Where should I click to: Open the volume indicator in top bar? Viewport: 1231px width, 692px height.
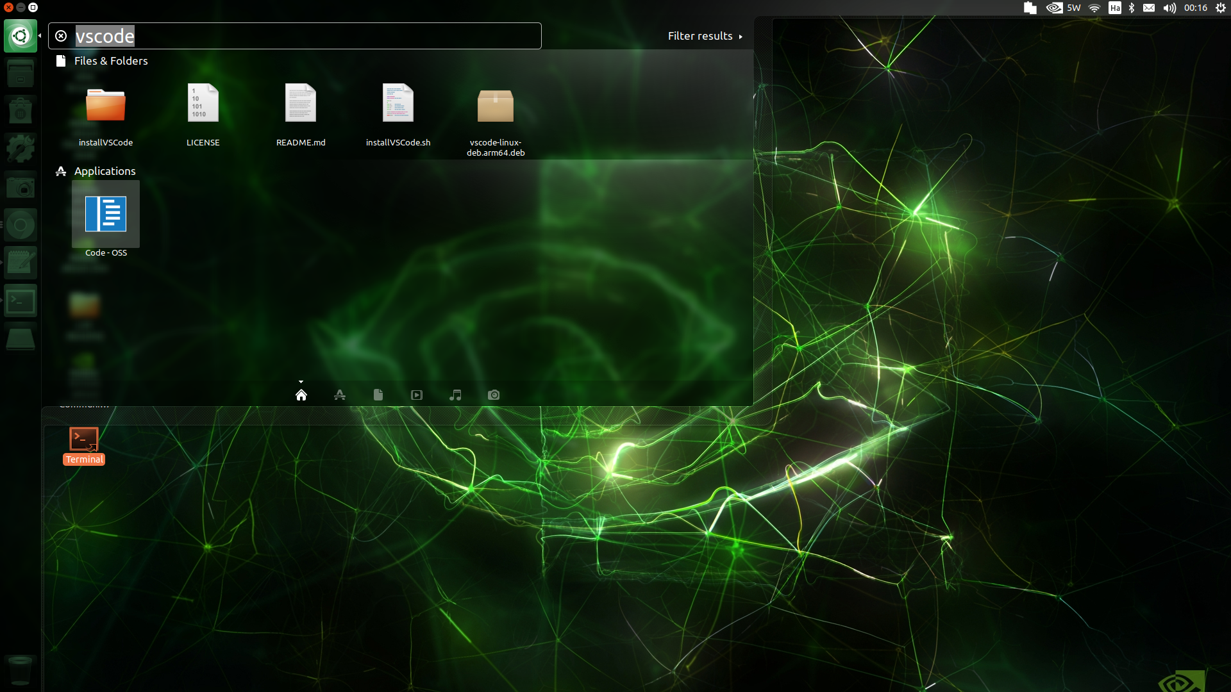coord(1169,8)
